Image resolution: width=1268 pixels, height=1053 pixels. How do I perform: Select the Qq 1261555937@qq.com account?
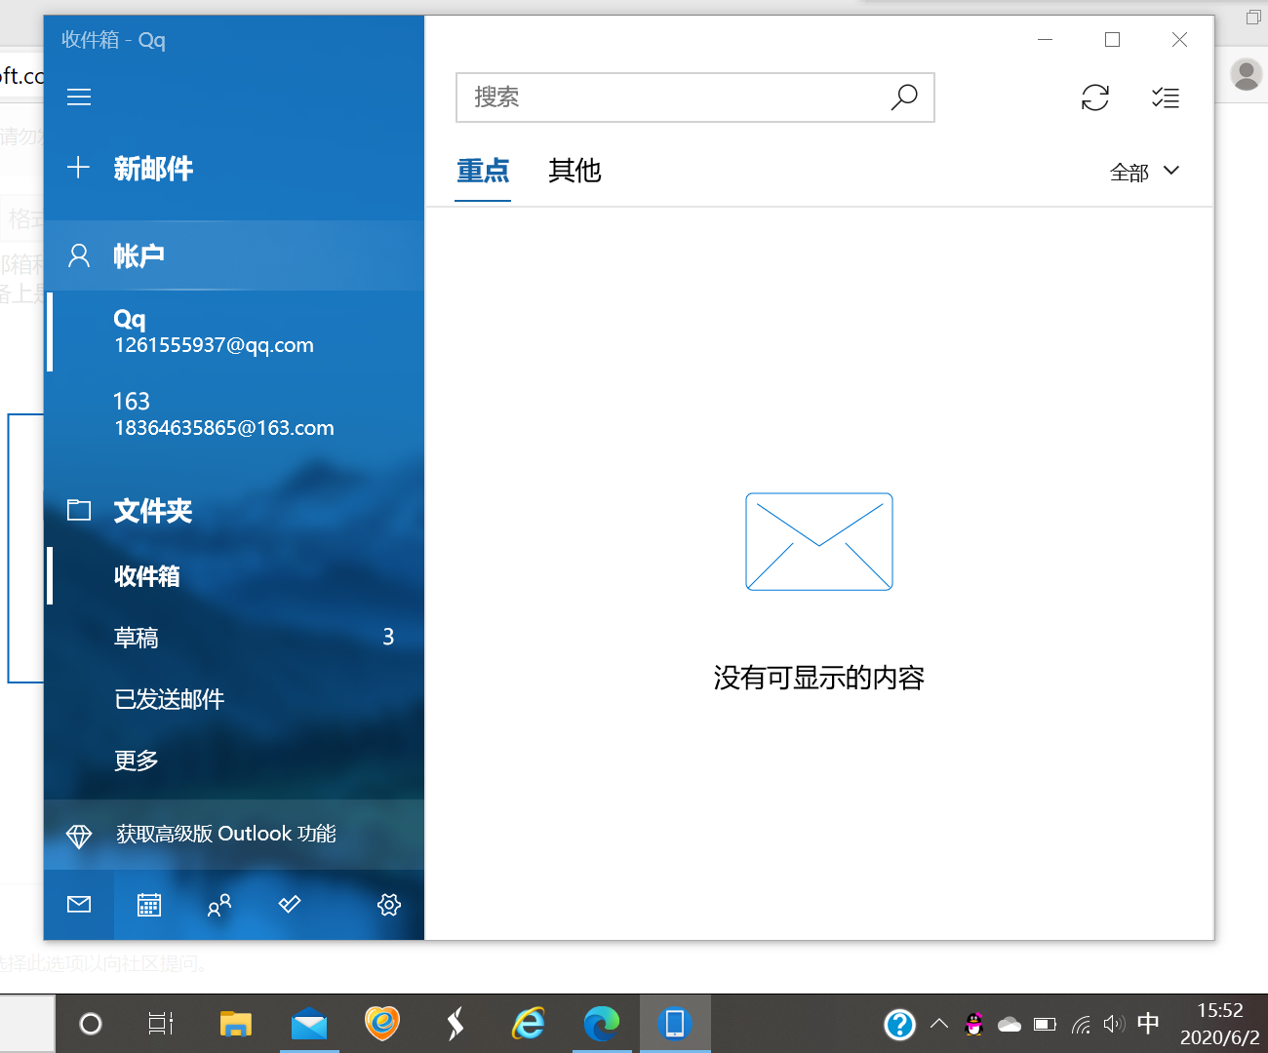pyautogui.click(x=234, y=331)
